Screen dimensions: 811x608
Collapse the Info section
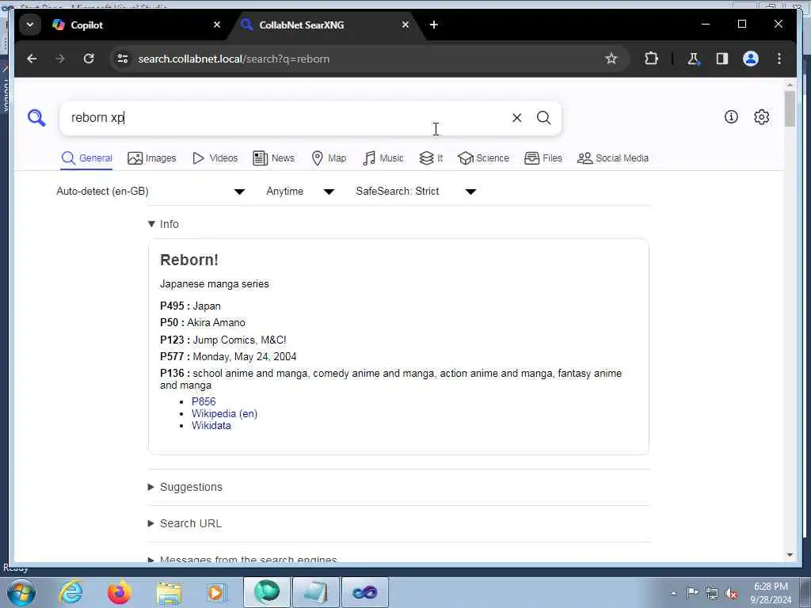(163, 224)
